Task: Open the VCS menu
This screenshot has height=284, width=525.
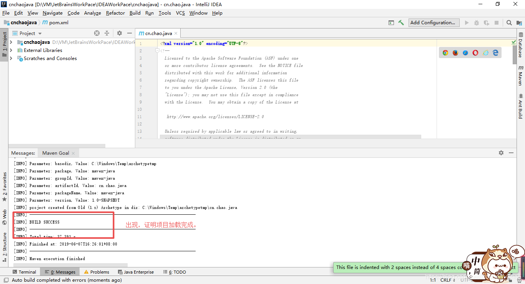Action: 180,13
